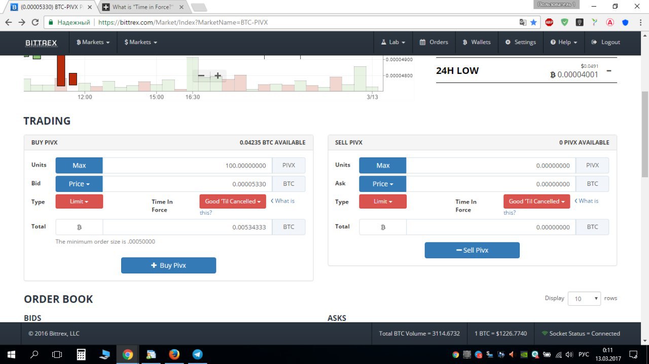
Task: Expand the Help dropdown menu
Action: tap(564, 43)
